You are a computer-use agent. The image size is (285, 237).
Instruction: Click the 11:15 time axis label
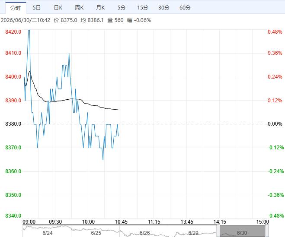point(154,222)
